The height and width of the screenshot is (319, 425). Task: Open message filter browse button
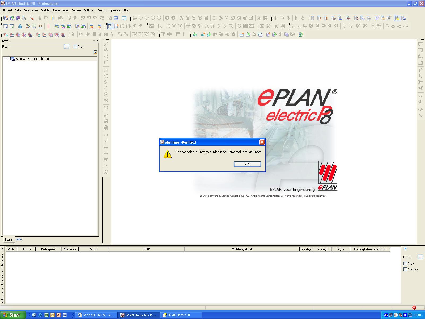coord(420,257)
